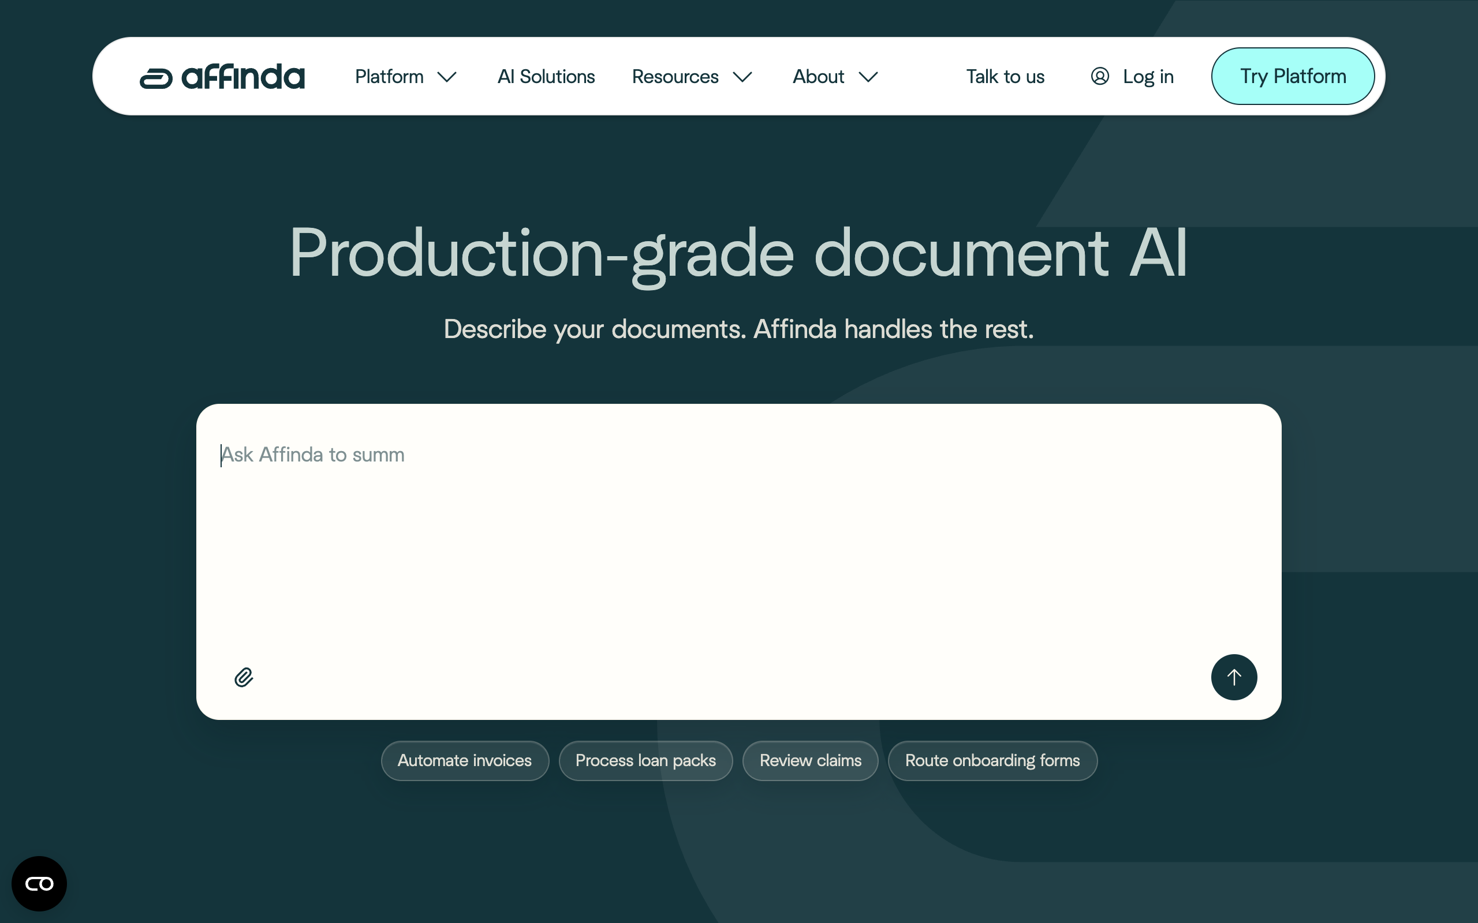Click 'Describe your documents. Affinda handles the rest.' text
1478x923 pixels.
tap(738, 329)
